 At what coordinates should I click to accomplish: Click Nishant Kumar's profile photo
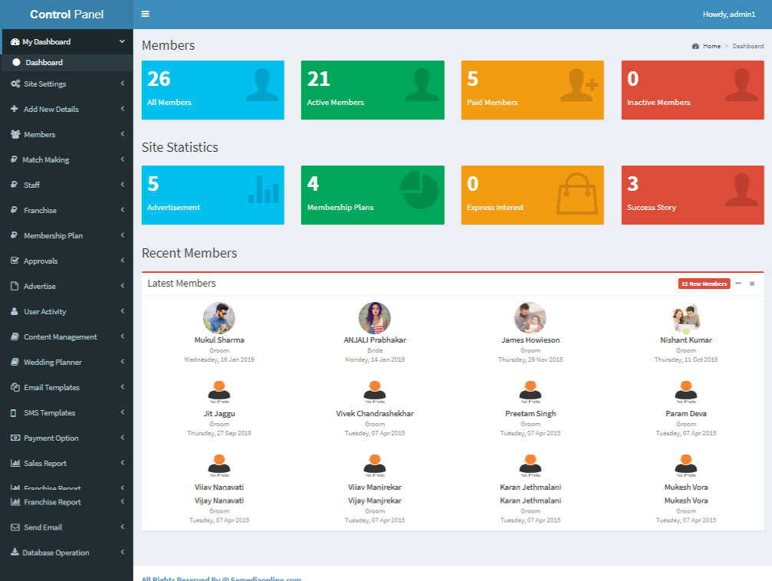click(x=686, y=318)
